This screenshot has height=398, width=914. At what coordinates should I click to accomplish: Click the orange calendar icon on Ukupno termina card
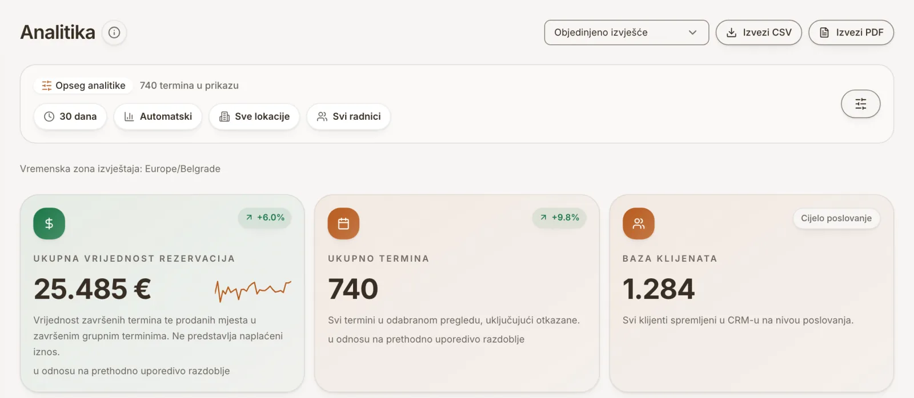point(343,224)
